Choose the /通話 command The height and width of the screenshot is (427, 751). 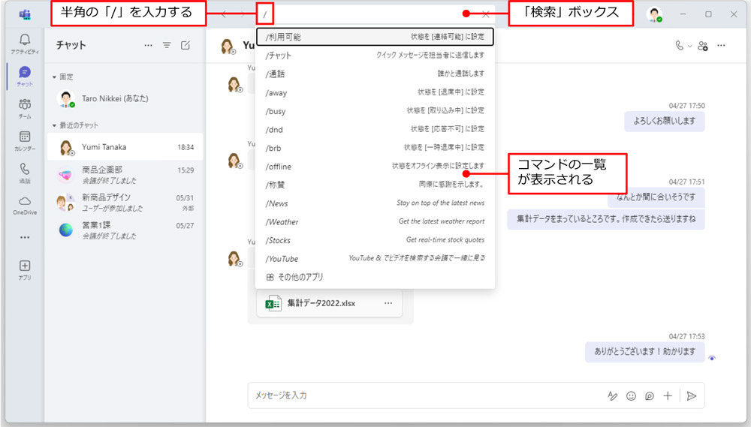pyautogui.click(x=375, y=74)
